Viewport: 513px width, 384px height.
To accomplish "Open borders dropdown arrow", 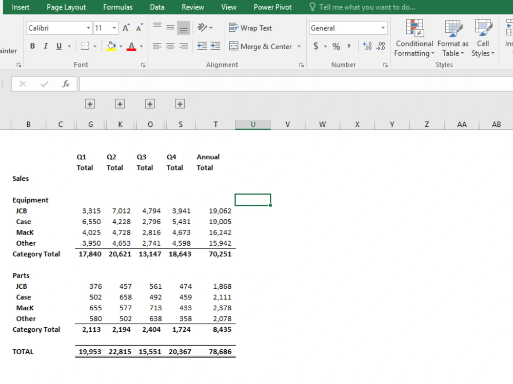I will tap(95, 47).
